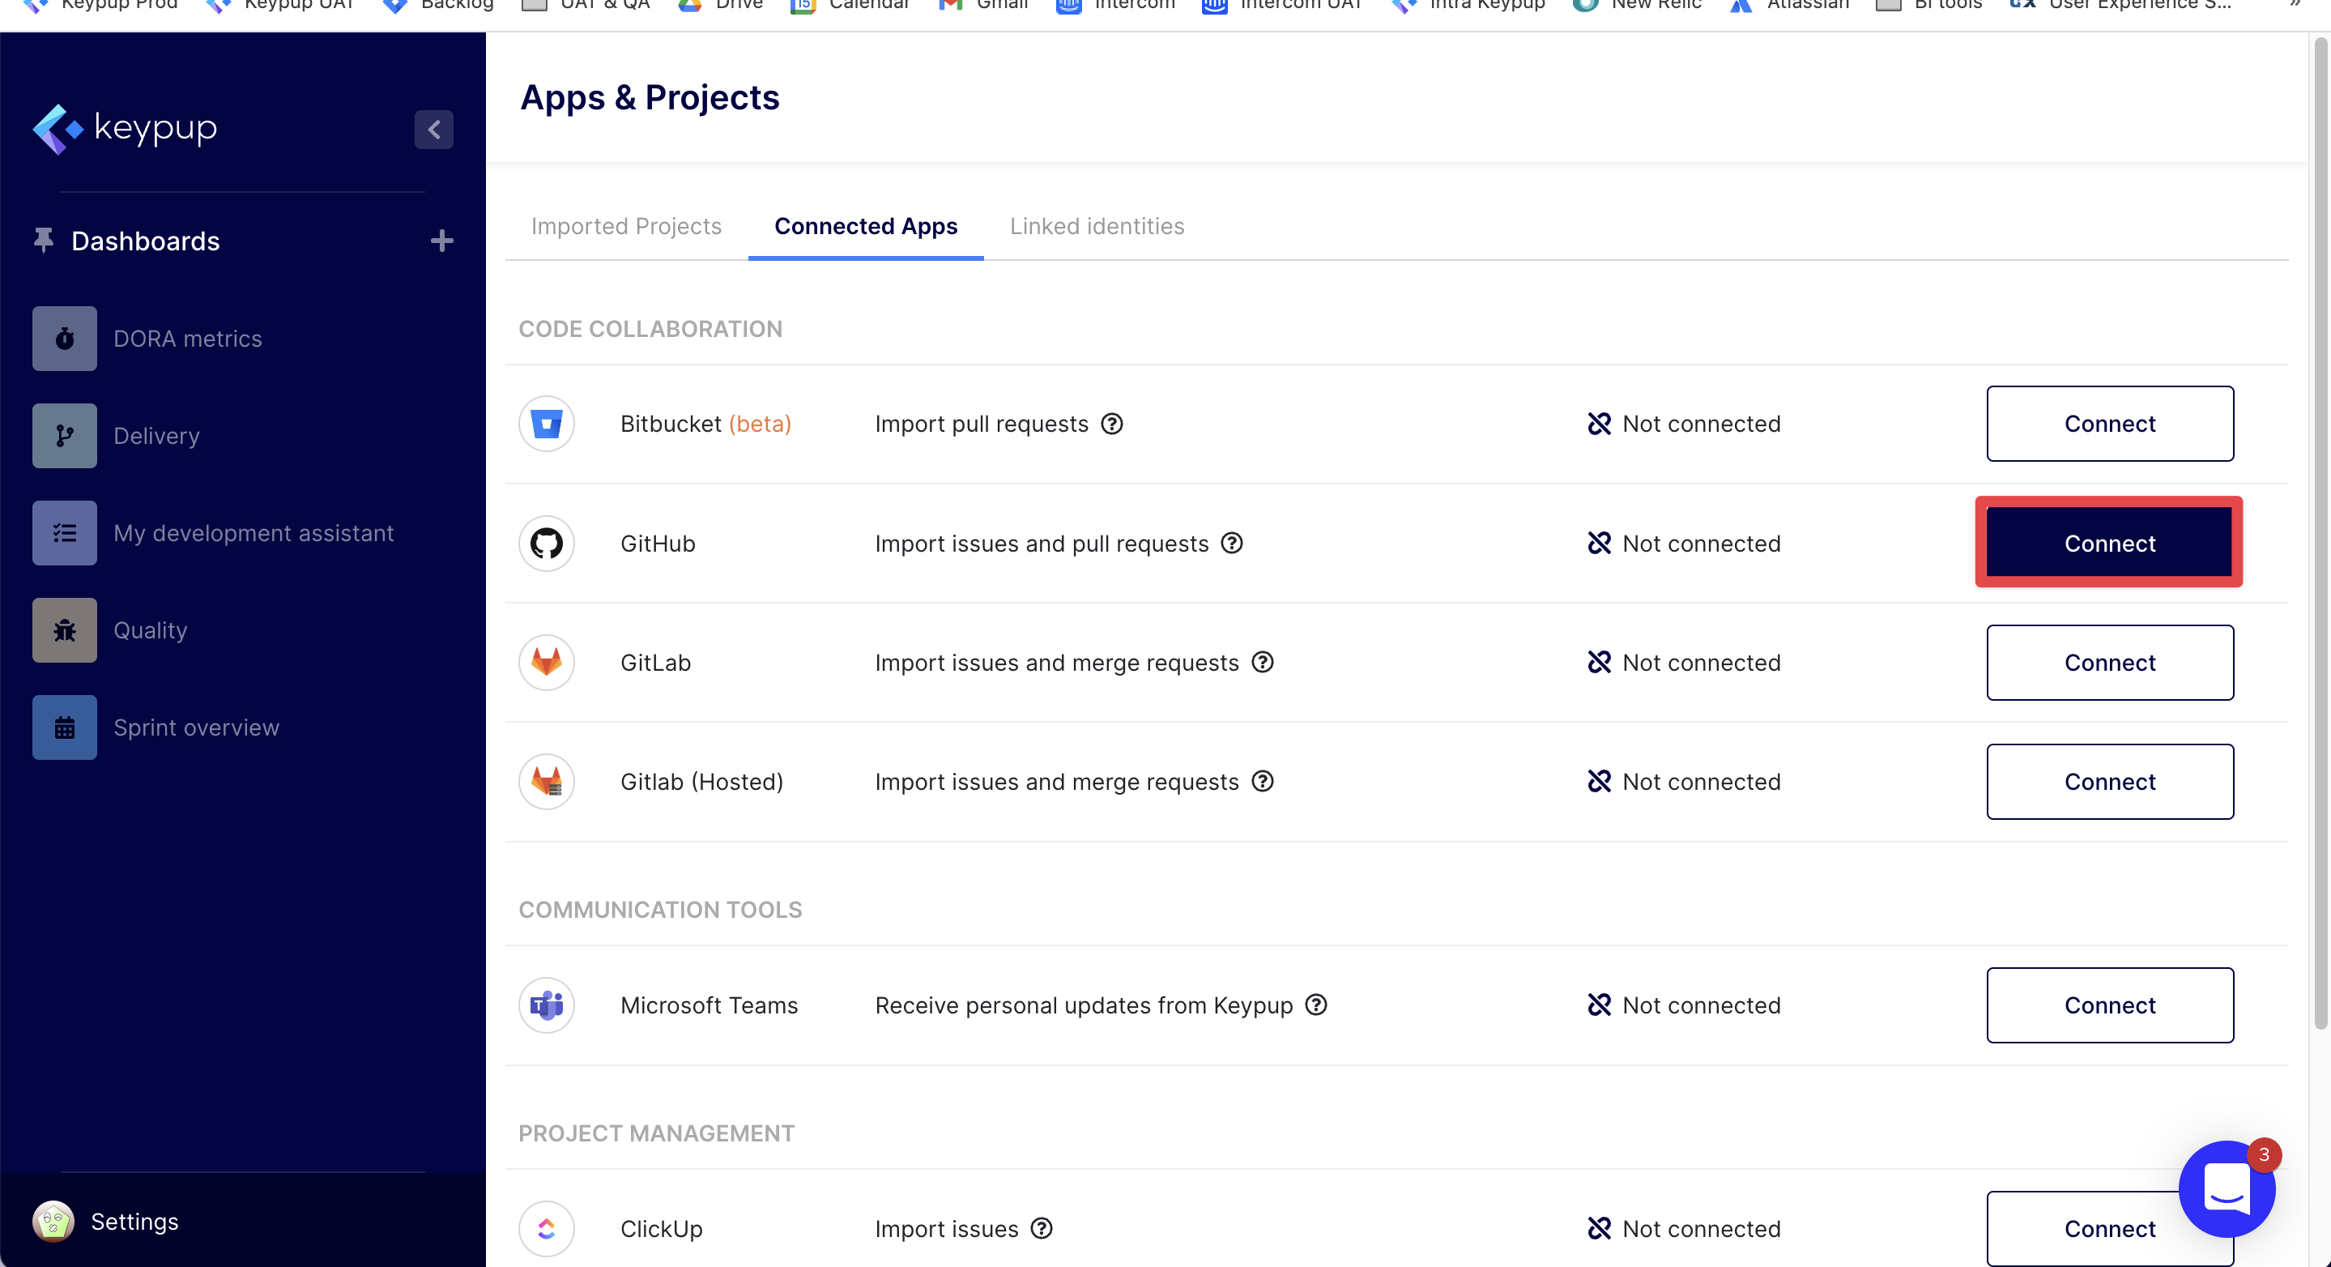The width and height of the screenshot is (2331, 1267).
Task: Click help icon beside Microsoft Teams description
Action: click(1317, 1005)
